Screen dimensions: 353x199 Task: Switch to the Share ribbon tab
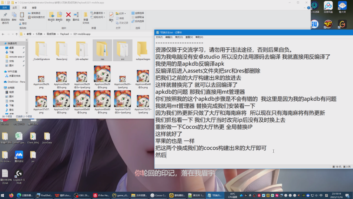[24, 7]
